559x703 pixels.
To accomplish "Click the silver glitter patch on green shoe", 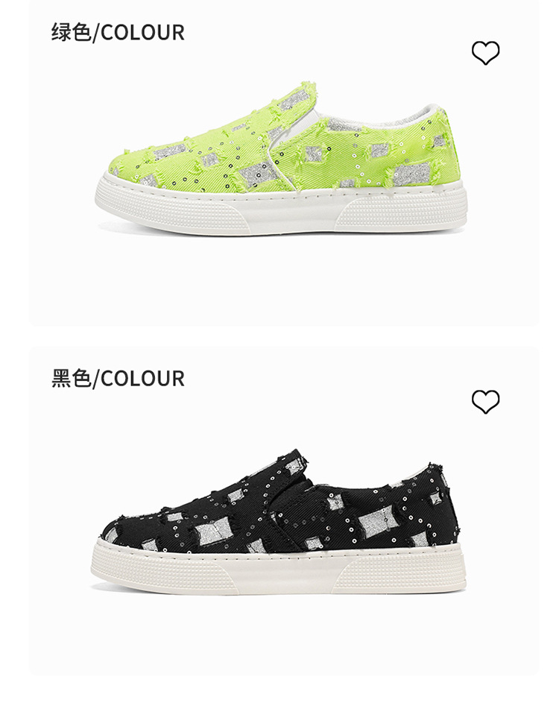I will coord(254,174).
